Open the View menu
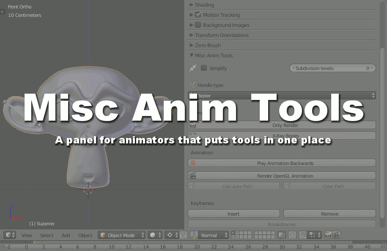Image resolution: width=387 pixels, height=251 pixels. [27, 235]
